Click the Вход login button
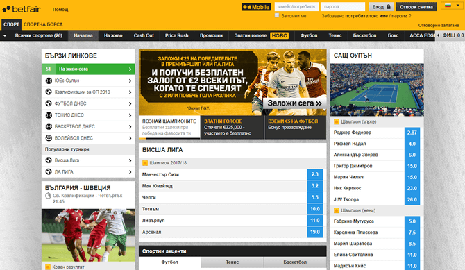 pos(382,7)
